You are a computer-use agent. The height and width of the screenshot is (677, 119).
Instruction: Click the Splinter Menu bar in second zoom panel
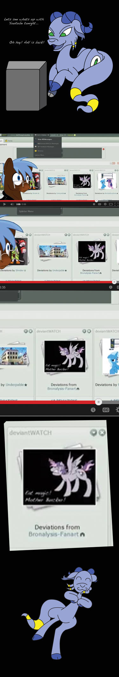point(39,211)
